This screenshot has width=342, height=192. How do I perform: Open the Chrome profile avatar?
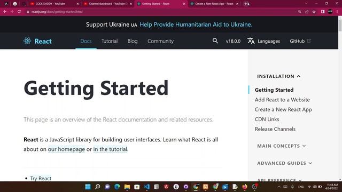coord(330,12)
